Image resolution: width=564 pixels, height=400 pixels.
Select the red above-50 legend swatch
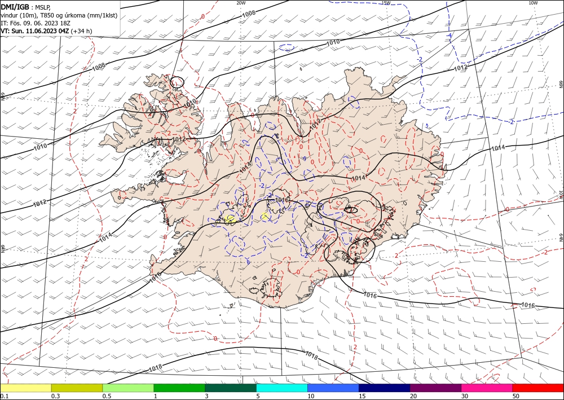pos(538,388)
